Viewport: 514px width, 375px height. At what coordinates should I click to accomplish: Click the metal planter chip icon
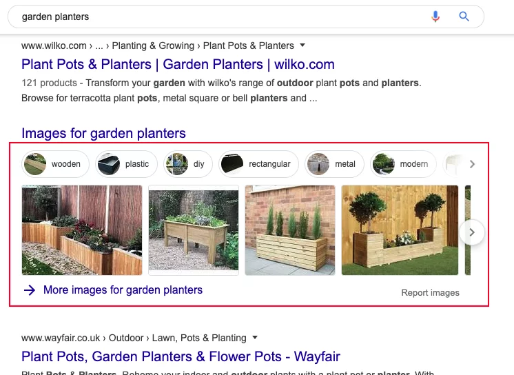point(318,164)
